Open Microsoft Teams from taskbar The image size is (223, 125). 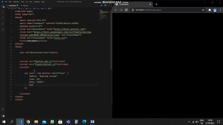(68, 122)
